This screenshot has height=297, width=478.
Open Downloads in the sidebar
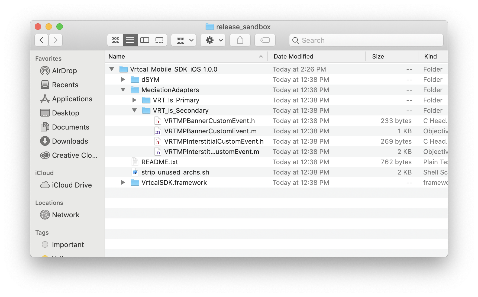[70, 141]
